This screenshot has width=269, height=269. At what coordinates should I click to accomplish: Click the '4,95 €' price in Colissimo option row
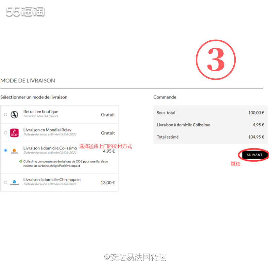pos(109,151)
